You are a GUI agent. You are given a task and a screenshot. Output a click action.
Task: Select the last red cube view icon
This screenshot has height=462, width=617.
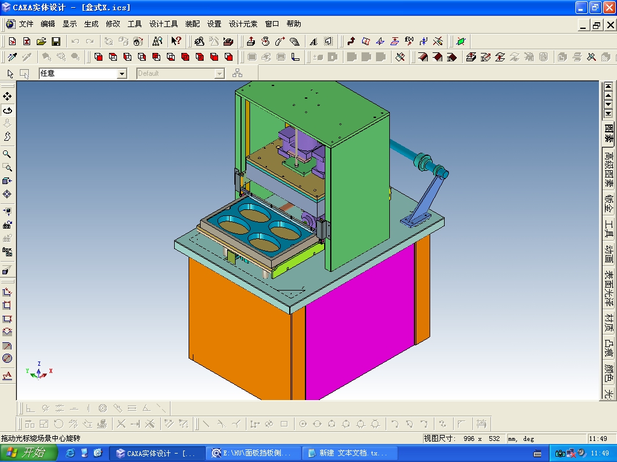[228, 57]
